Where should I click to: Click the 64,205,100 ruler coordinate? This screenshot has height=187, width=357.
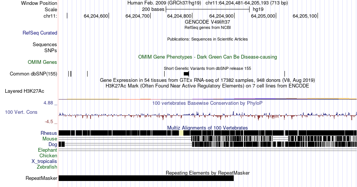pyautogui.click(x=305, y=16)
